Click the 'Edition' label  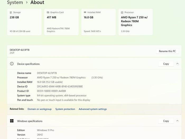click(21, 130)
